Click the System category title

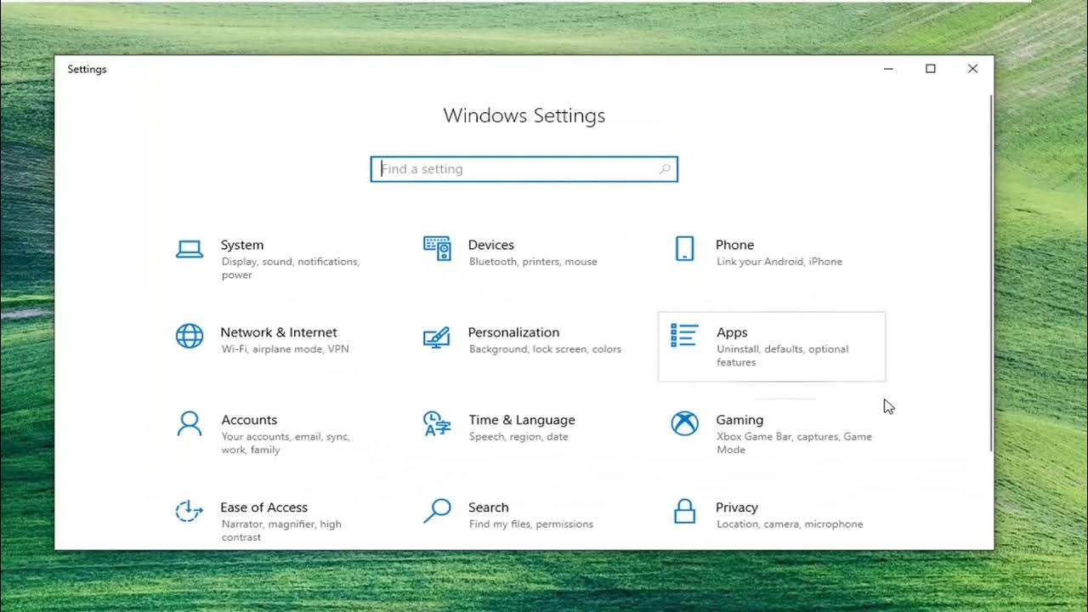[242, 245]
